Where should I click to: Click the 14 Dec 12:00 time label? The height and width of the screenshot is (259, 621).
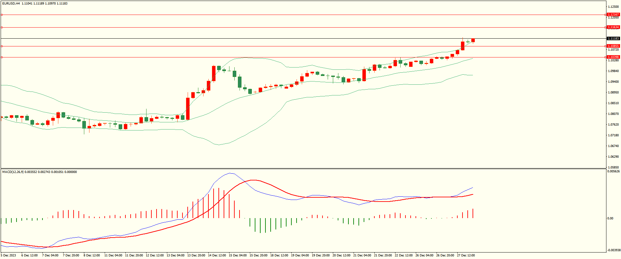[217, 255]
